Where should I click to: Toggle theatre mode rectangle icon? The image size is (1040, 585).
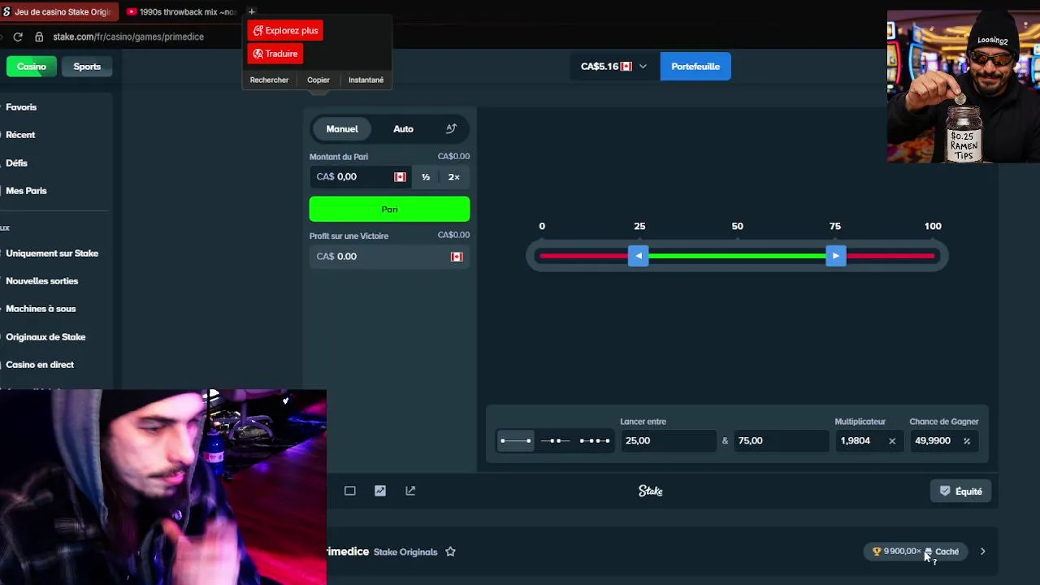350,491
